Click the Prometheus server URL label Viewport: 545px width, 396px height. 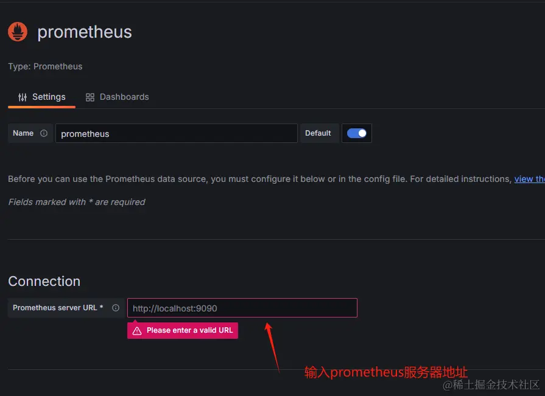tap(58, 308)
